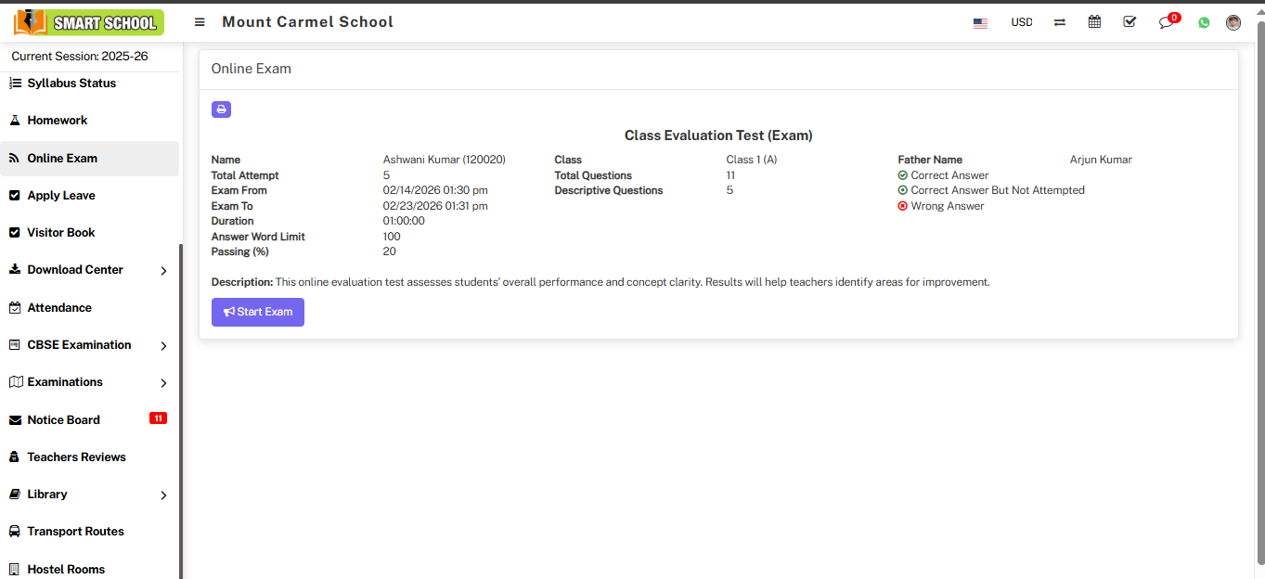Screen dimensions: 1265x579
Task: Select the US flag language icon
Action: click(980, 23)
